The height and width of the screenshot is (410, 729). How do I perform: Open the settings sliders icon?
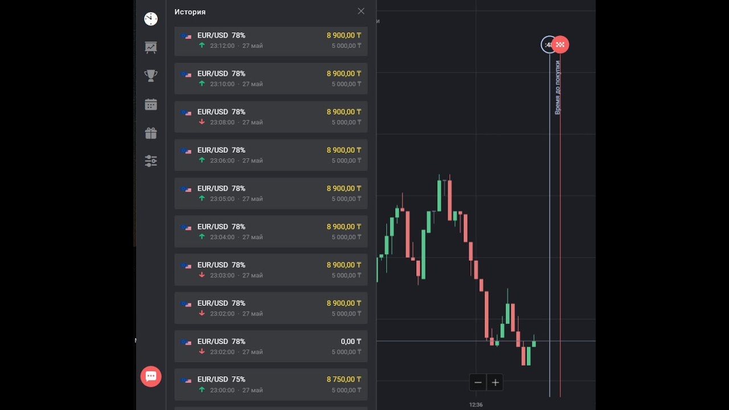[151, 161]
